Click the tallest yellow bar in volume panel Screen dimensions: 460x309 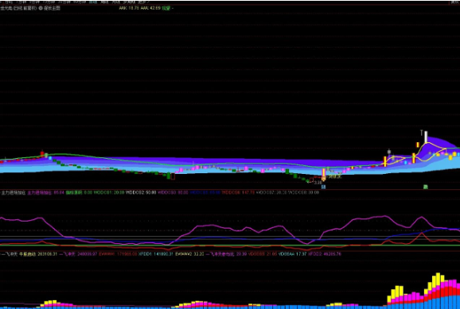click(438, 277)
